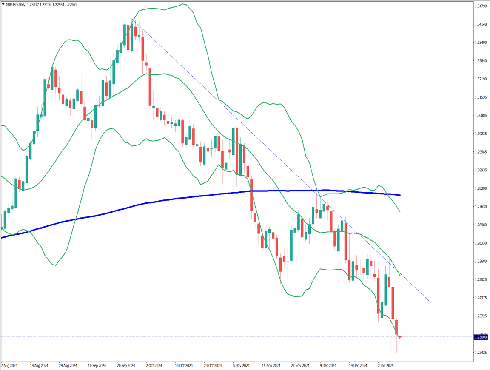Click the lower Bollinger band's late-August trough
This screenshot has width=490, height=370.
pos(54,265)
